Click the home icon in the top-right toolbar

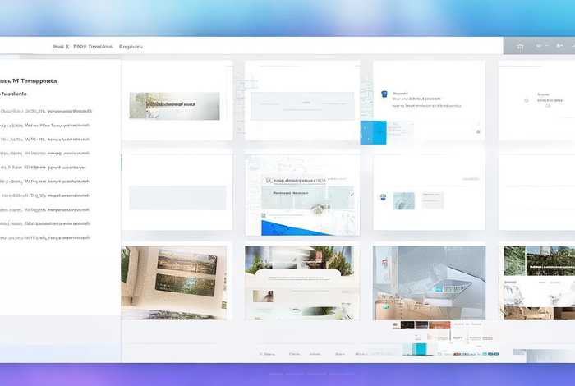click(x=519, y=47)
